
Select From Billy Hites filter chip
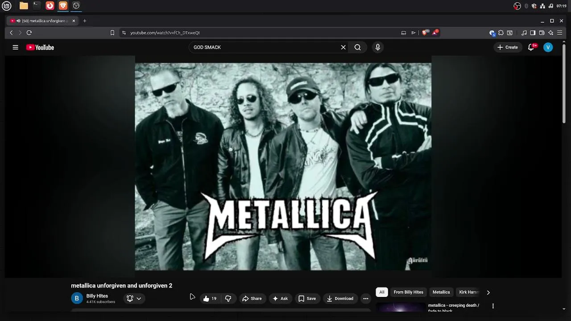coord(408,292)
